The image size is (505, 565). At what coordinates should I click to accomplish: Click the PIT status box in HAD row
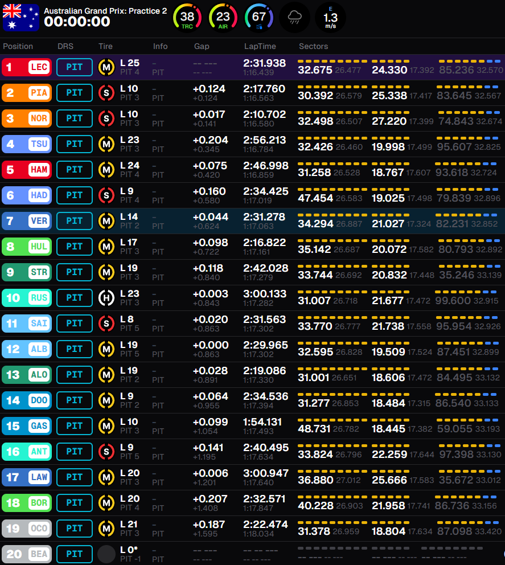[x=75, y=195]
